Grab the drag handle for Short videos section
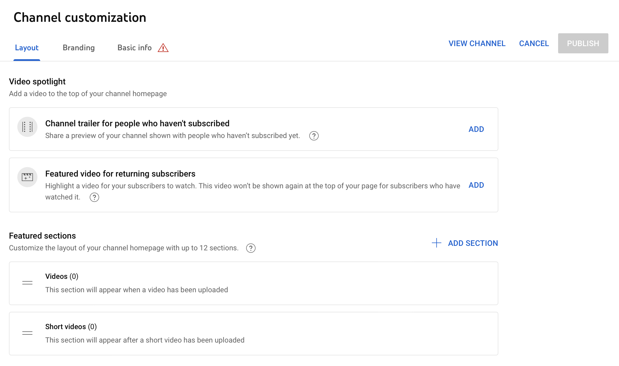Image resolution: width=619 pixels, height=366 pixels. (27, 333)
